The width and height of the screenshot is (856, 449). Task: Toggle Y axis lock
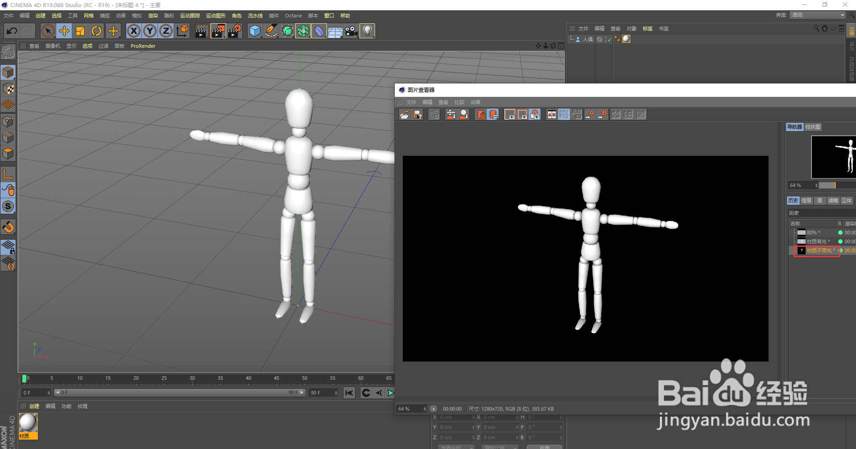click(150, 31)
